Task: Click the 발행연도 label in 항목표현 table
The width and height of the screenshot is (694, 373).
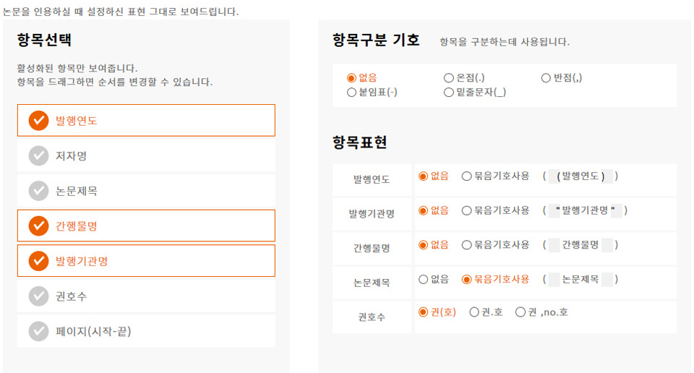Action: (x=372, y=179)
